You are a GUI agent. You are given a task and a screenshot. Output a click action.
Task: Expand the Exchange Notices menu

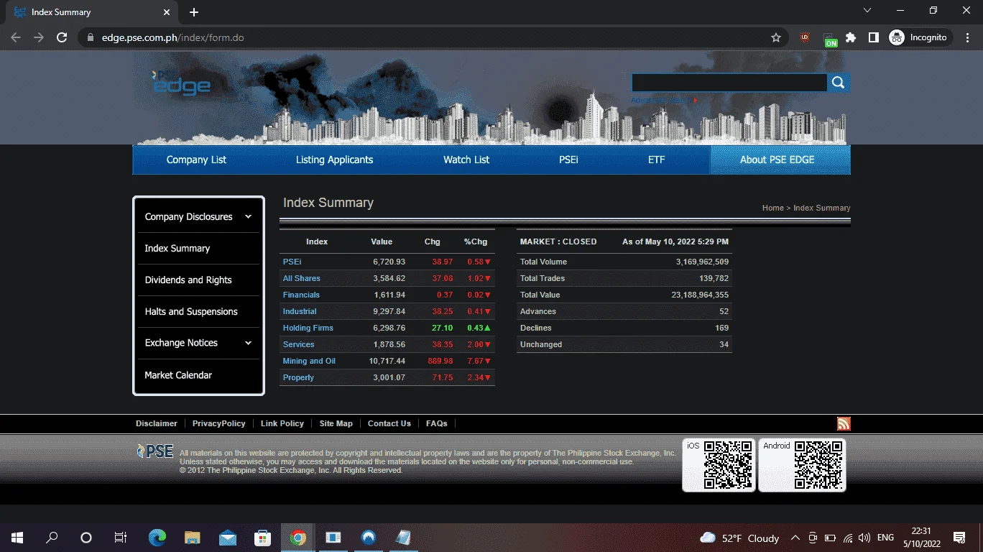click(198, 343)
